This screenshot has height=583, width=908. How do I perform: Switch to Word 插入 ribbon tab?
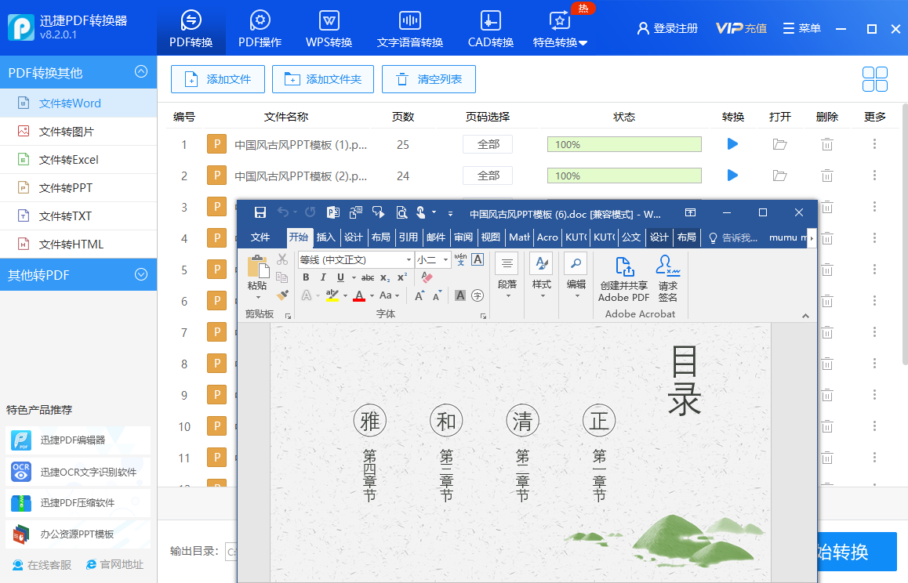point(326,237)
